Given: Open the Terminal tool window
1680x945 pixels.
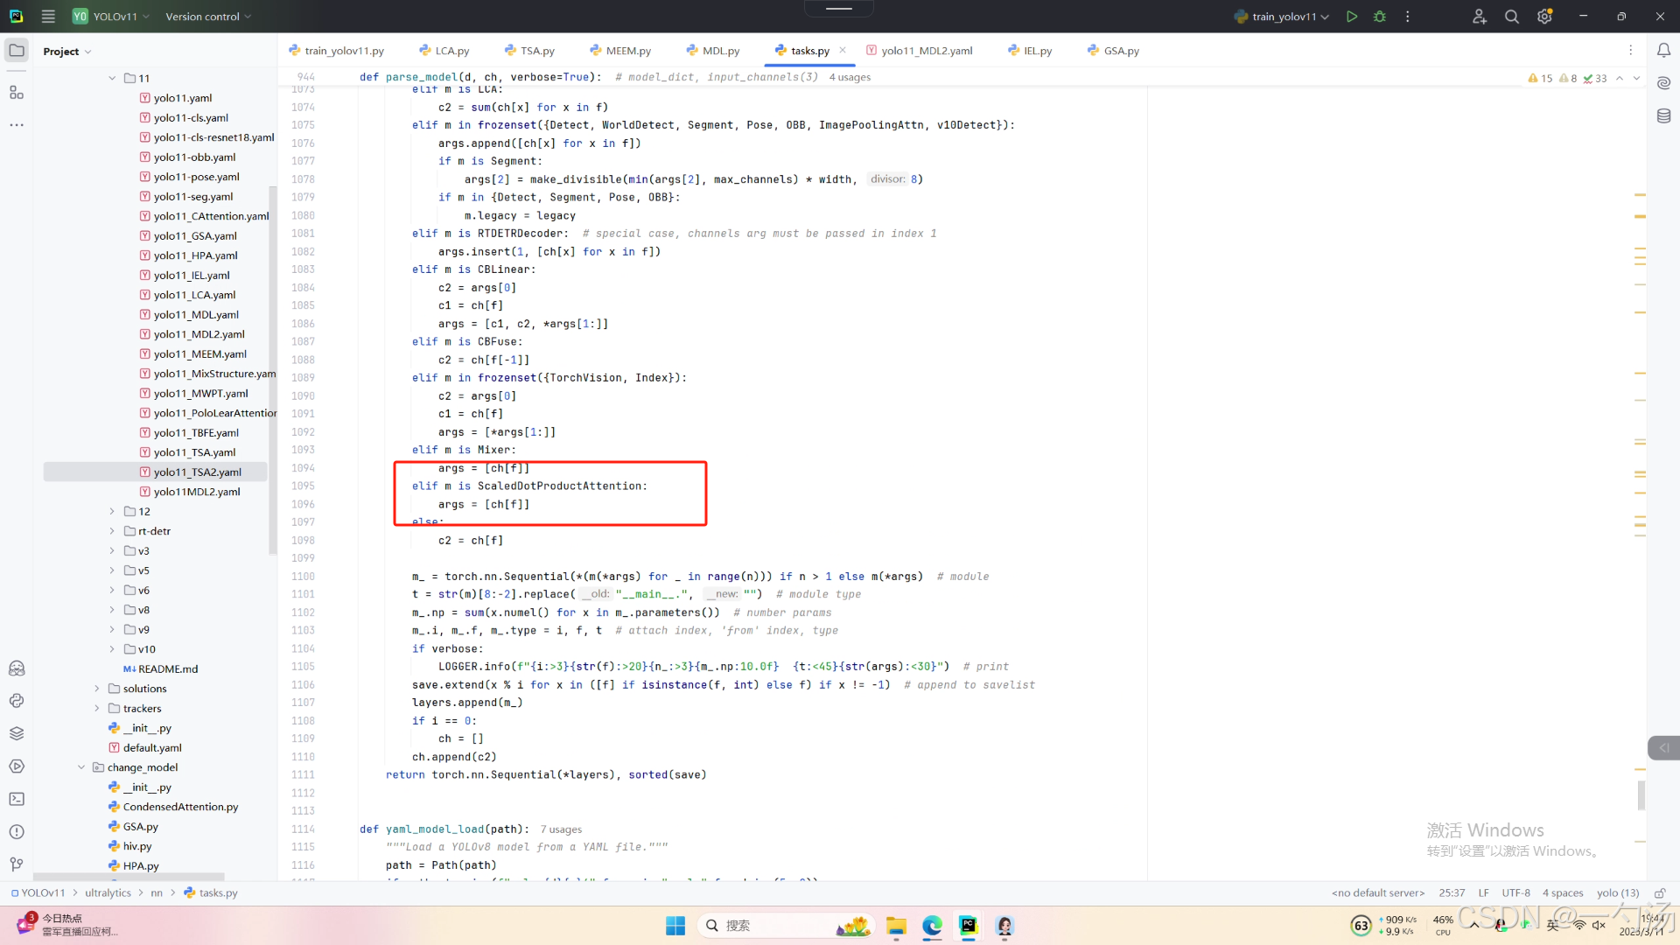Looking at the screenshot, I should (x=17, y=799).
